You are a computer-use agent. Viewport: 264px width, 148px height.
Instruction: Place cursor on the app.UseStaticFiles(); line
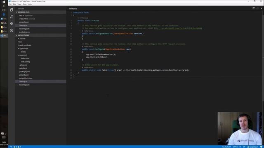[x=97, y=57]
